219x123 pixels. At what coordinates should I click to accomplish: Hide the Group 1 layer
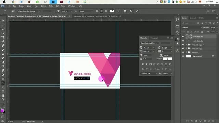click(183, 52)
